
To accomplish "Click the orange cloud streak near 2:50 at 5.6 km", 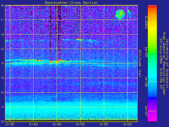I will click(x=79, y=39).
